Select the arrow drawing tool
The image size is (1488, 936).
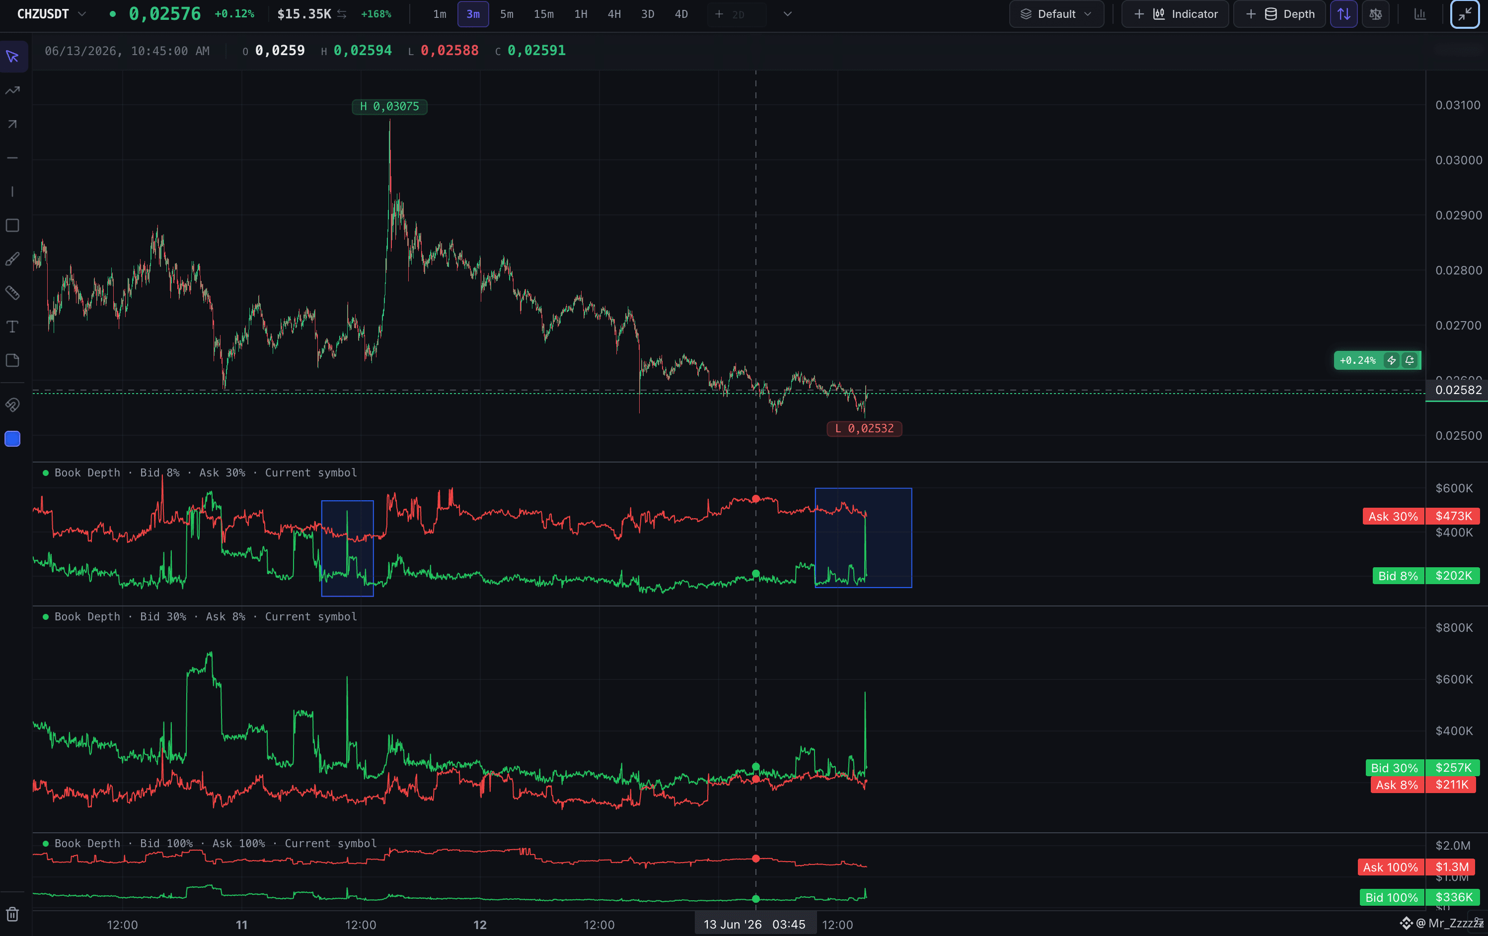point(12,124)
